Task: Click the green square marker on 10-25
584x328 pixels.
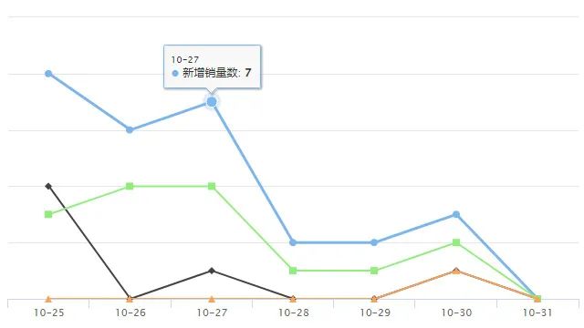Action: tap(48, 214)
